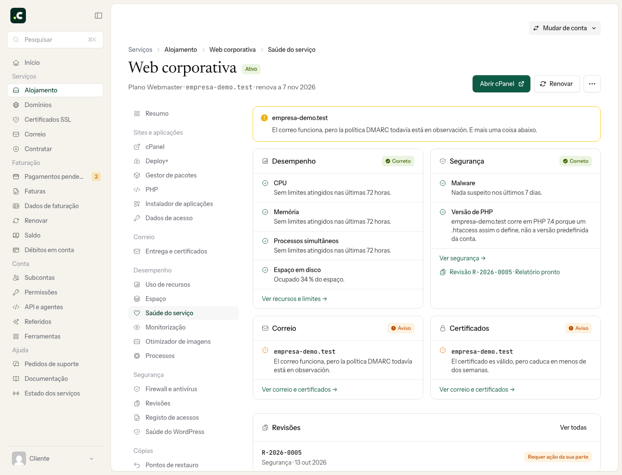Click the Monitorização eye icon
The height and width of the screenshot is (475, 622).
pyautogui.click(x=137, y=327)
